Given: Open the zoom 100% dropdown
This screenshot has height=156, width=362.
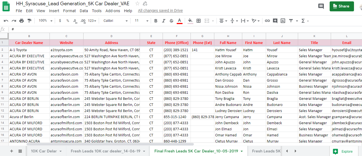Looking at the screenshot, I should tap(45, 21).
